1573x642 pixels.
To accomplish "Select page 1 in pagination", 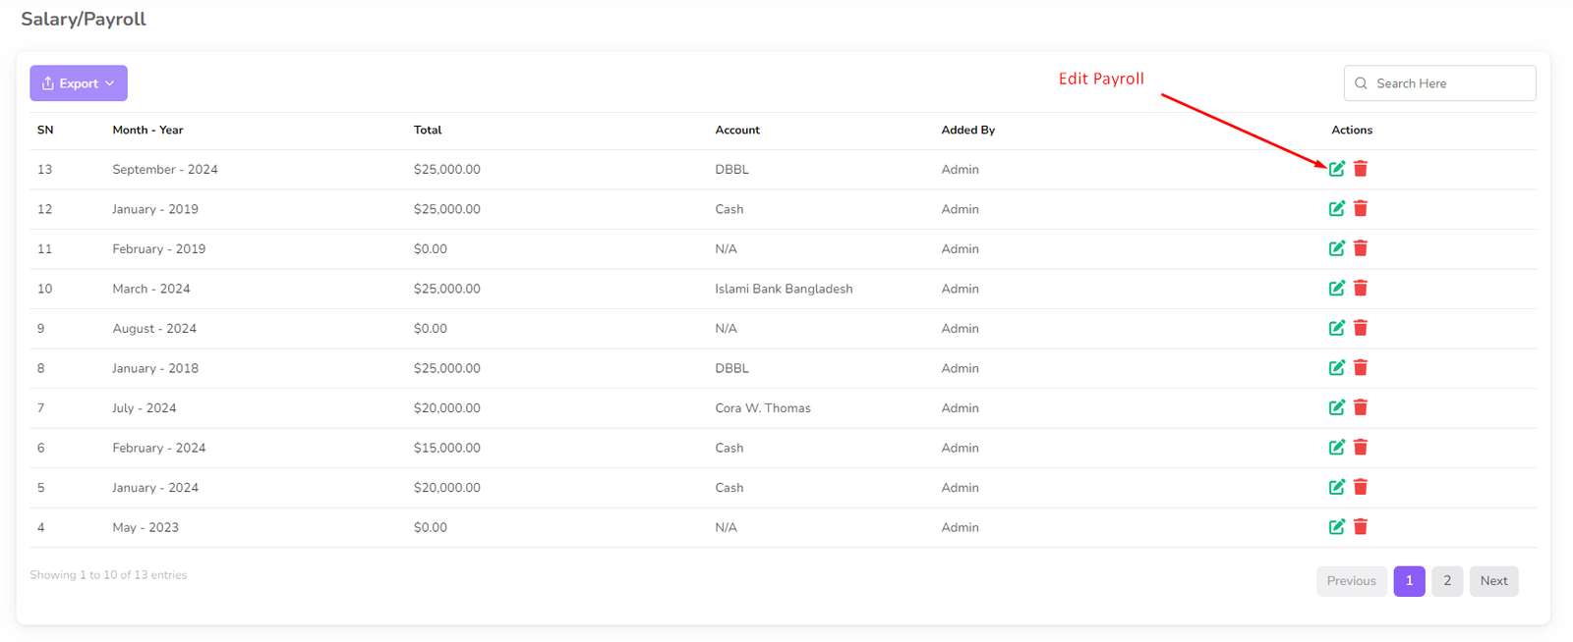I will click(1409, 581).
